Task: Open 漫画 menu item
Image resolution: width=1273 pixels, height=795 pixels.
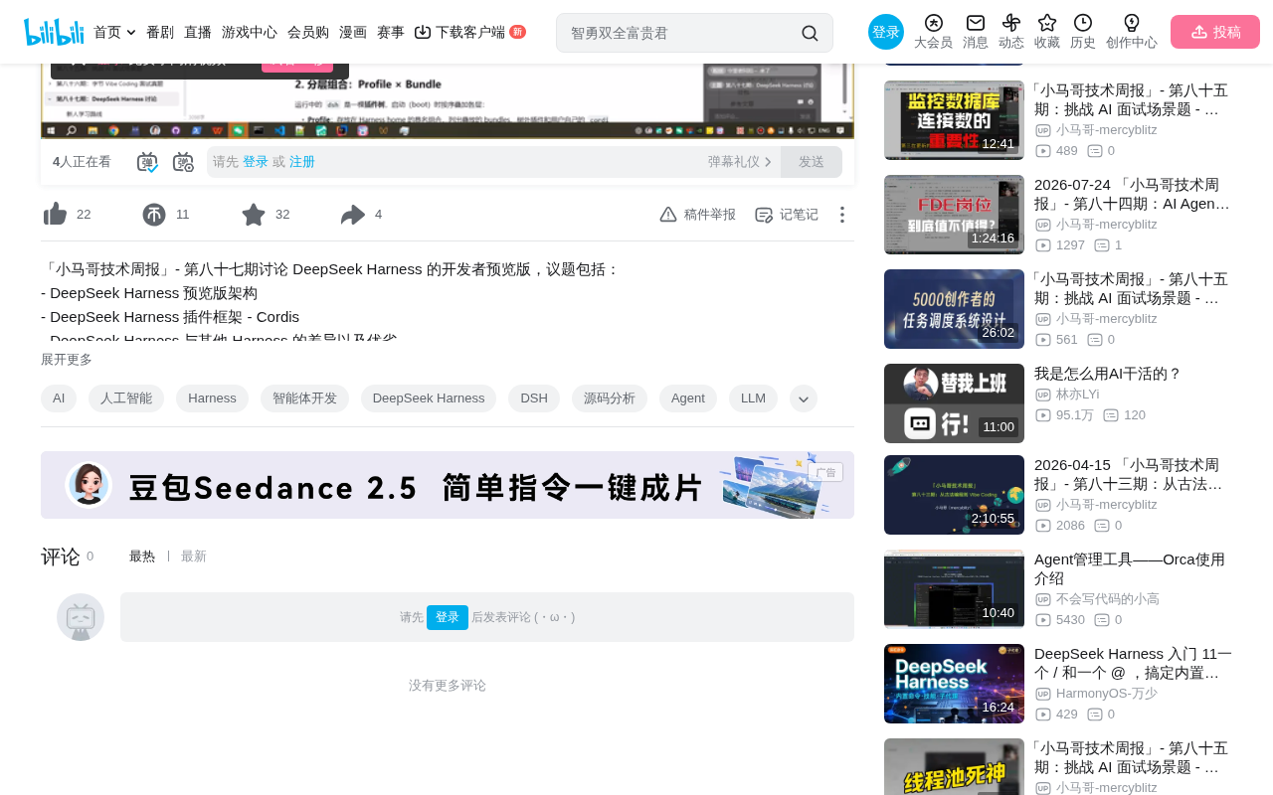Action: click(353, 32)
